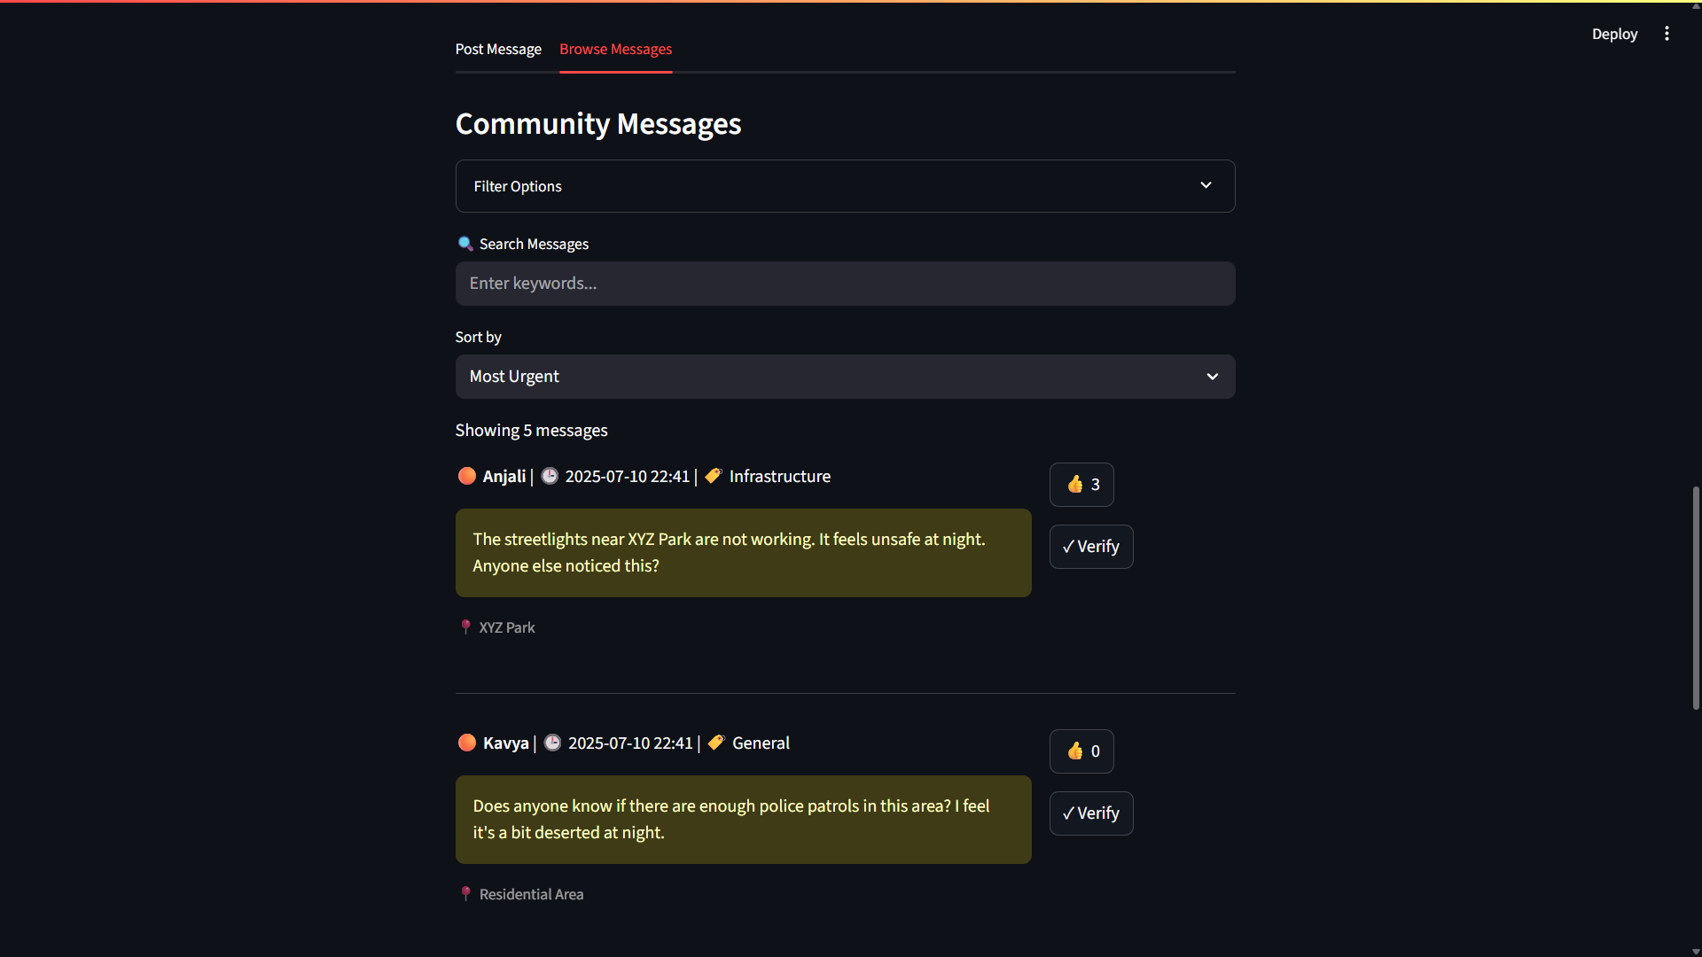
Task: Upvote Kavya's police patrols message
Action: pyautogui.click(x=1081, y=751)
